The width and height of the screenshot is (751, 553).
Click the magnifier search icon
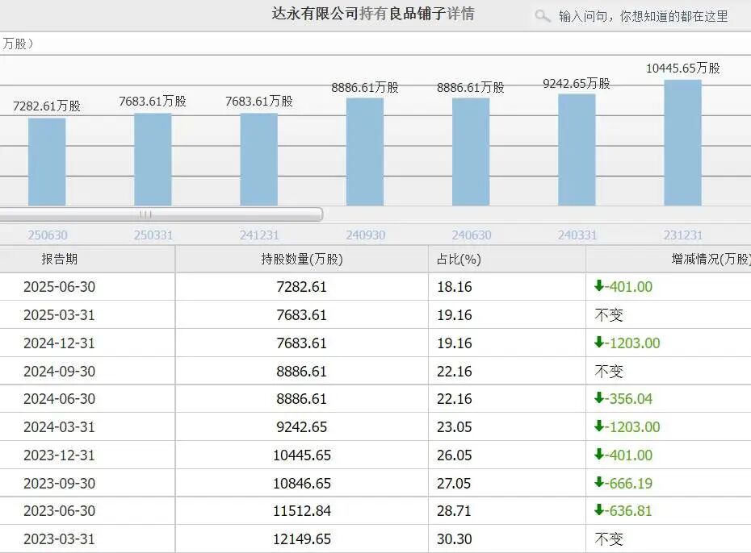(543, 16)
